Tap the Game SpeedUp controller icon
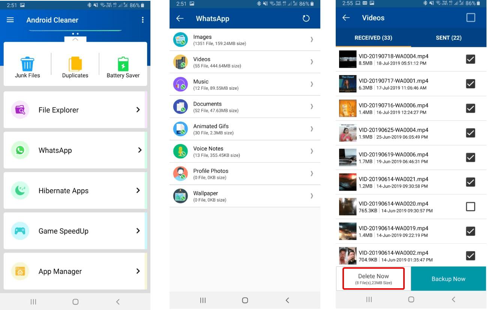 [20, 231]
